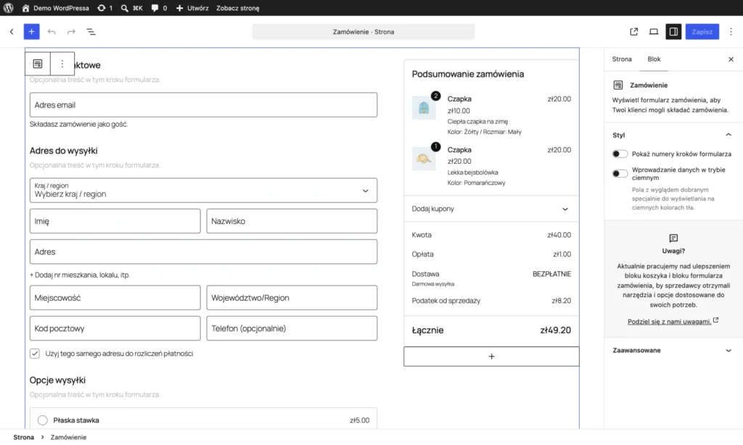Uncheck 'Użyj tego samego adresu' checkbox

tap(35, 354)
